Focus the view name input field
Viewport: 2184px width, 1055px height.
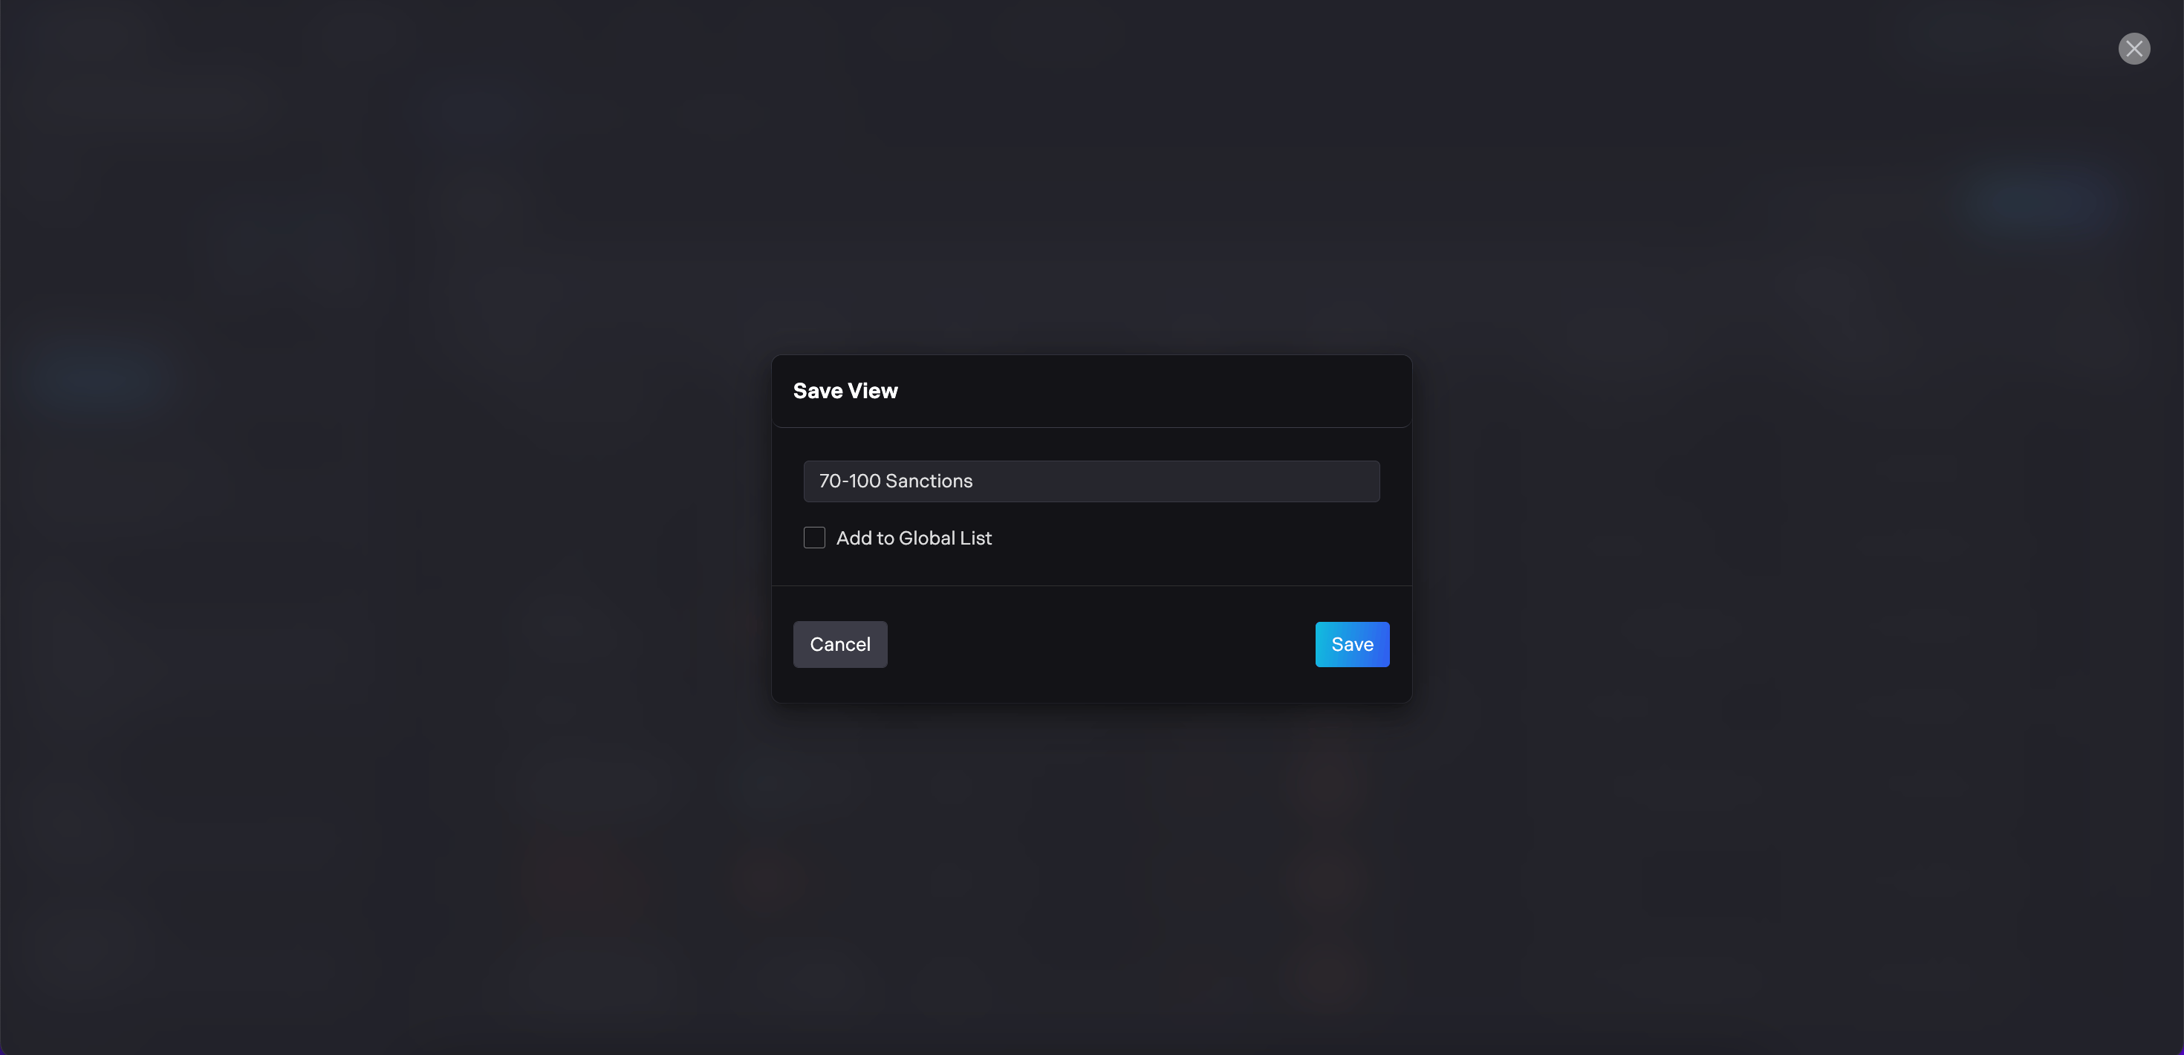pyautogui.click(x=1092, y=481)
